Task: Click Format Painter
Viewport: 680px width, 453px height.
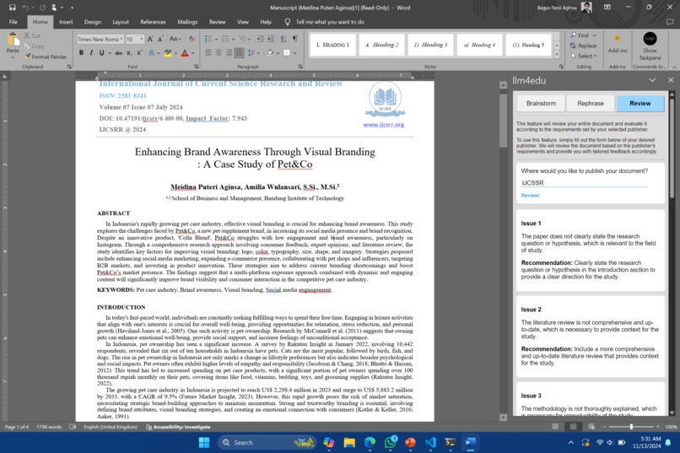Action: coord(46,57)
